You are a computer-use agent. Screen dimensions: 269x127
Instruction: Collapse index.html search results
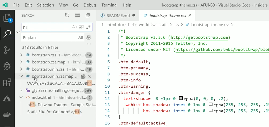[x=21, y=97]
